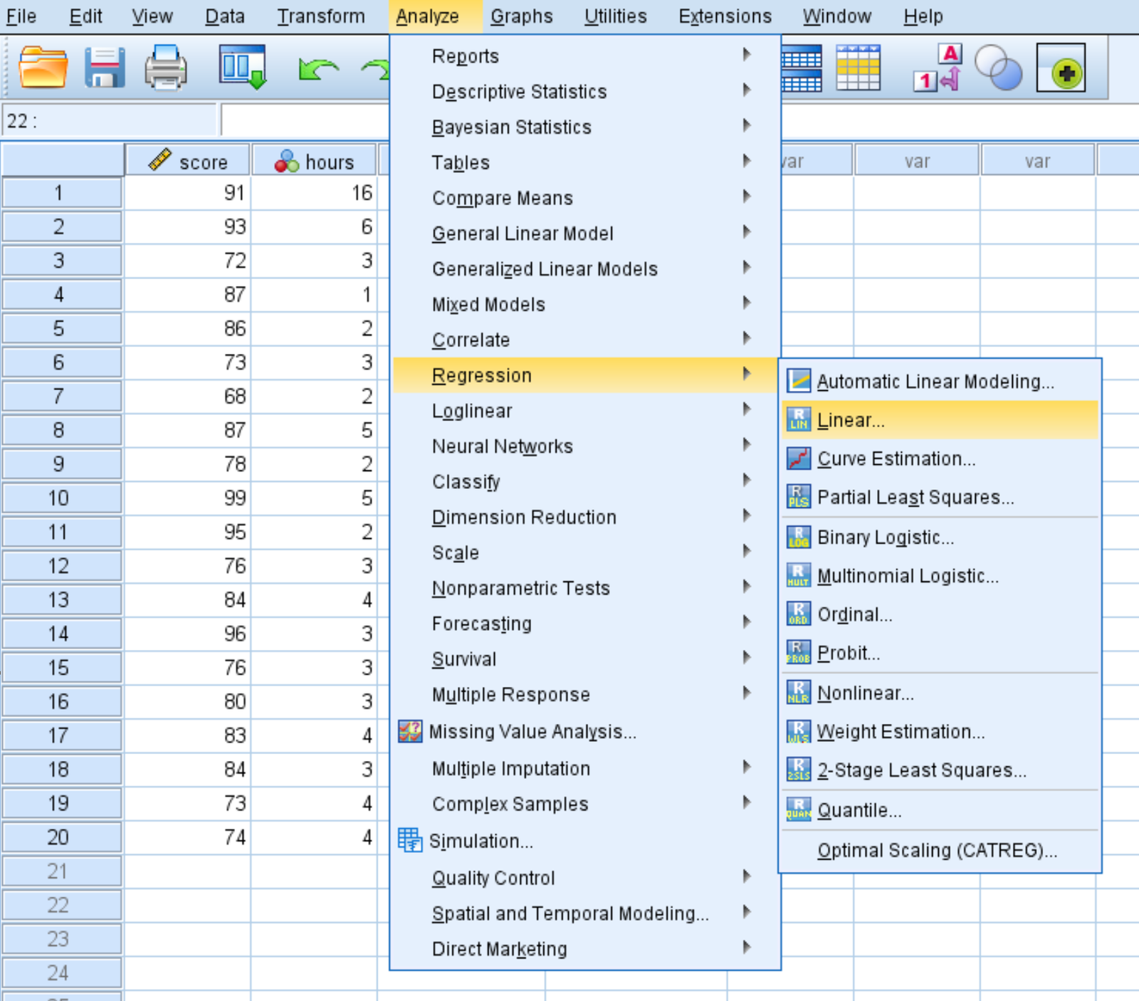Click the overlapping circles toolbar icon

tap(998, 68)
